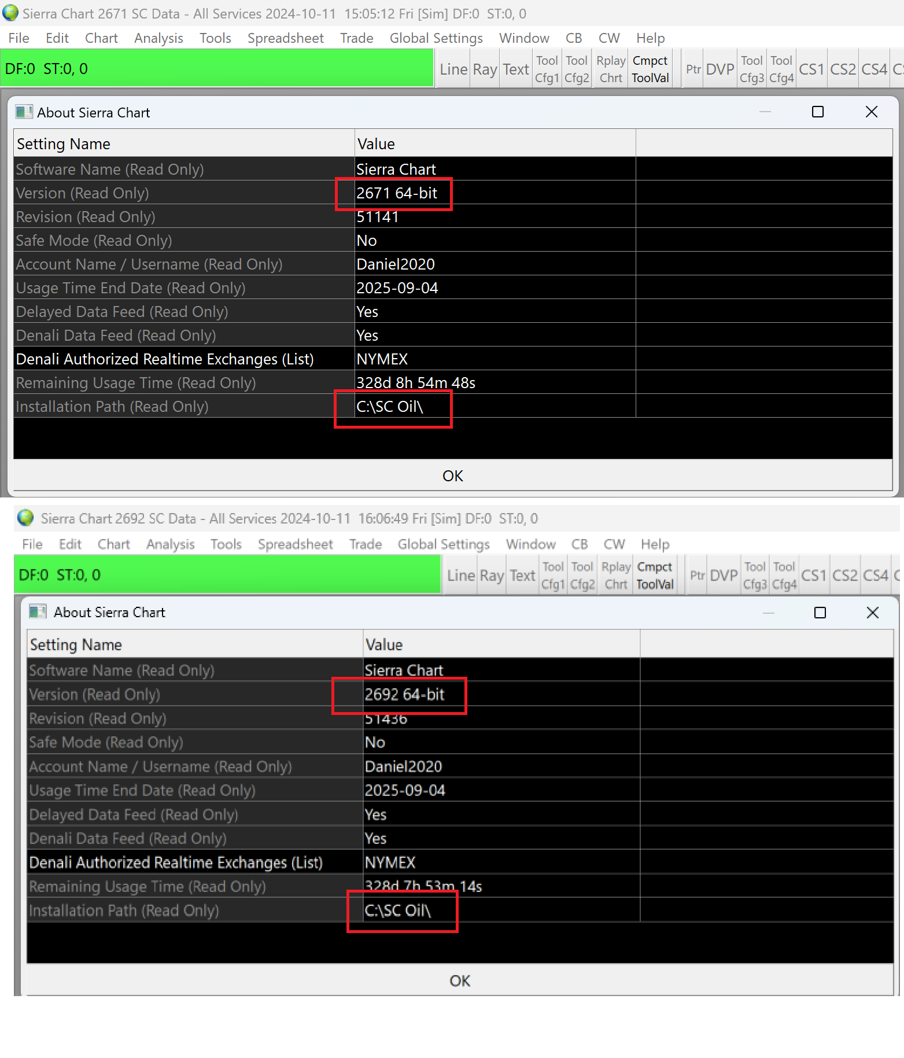The width and height of the screenshot is (904, 1058).
Task: Open Trade menu in Sierra Chart 2671 window
Action: click(356, 38)
